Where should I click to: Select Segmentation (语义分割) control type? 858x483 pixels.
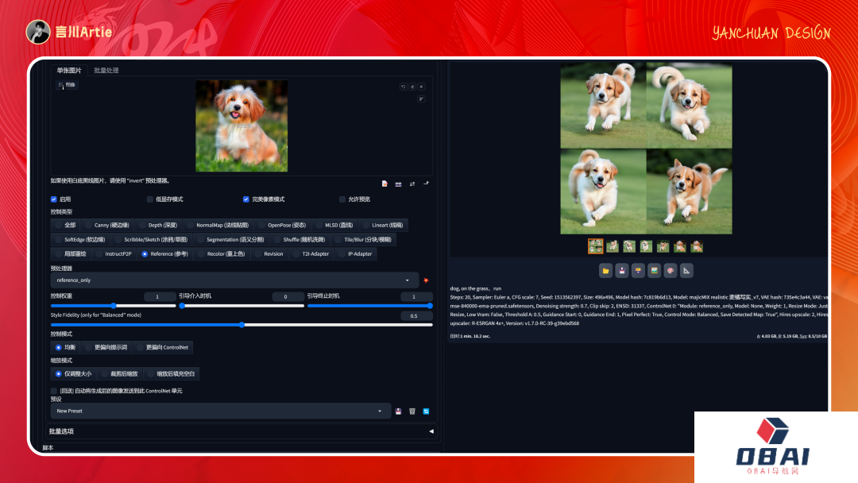230,240
